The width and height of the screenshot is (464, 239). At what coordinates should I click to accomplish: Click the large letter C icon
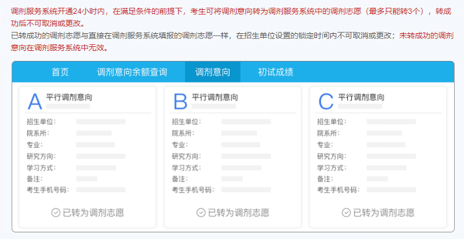[326, 101]
